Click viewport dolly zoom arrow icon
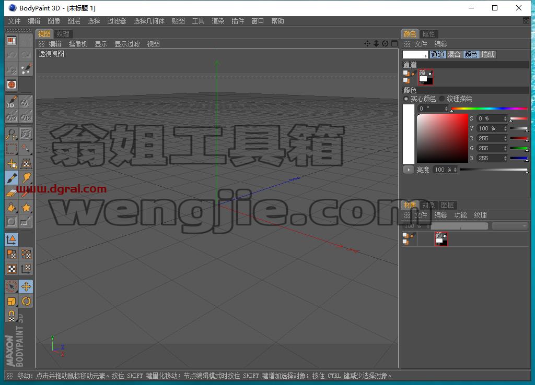 click(x=376, y=44)
